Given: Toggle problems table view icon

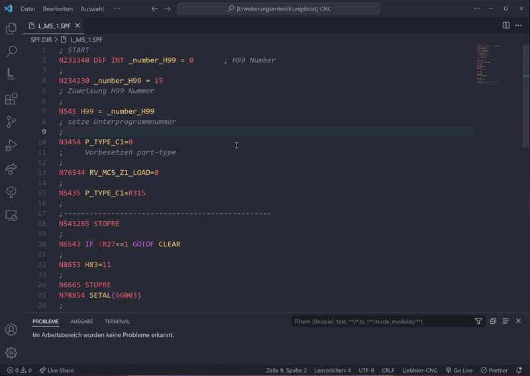Looking at the screenshot, I should click(x=505, y=321).
